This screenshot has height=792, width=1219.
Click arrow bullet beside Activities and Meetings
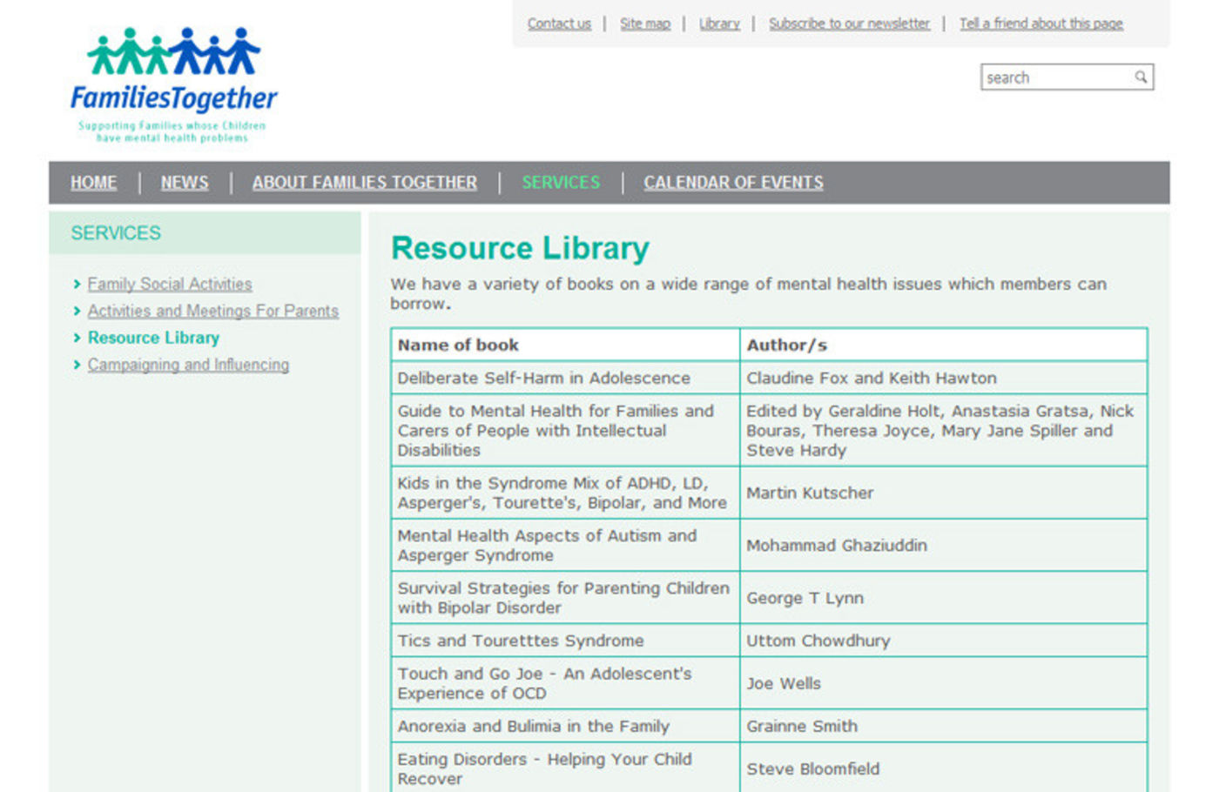pos(77,311)
